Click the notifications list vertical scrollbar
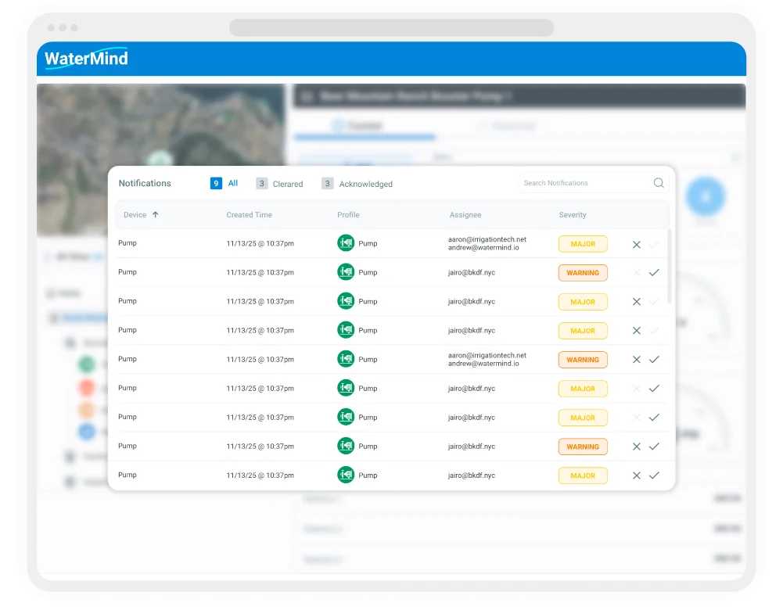 pos(669,266)
